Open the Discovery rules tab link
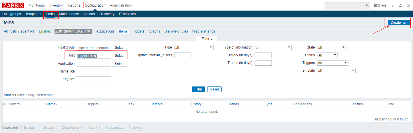 176,31
